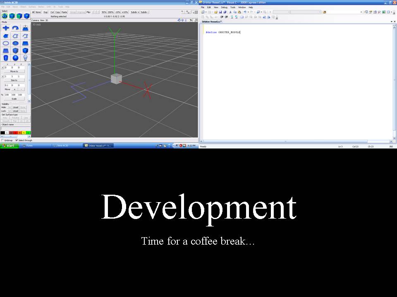Click the Inivis AC3D taskbar button
The width and height of the screenshot is (397, 297).
[67, 146]
